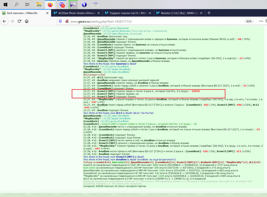Viewport: 267px width, 197px height.
Task: Click the 'Avodlom: мы ещё встретимся!!!' death message
Action: tap(156, 159)
